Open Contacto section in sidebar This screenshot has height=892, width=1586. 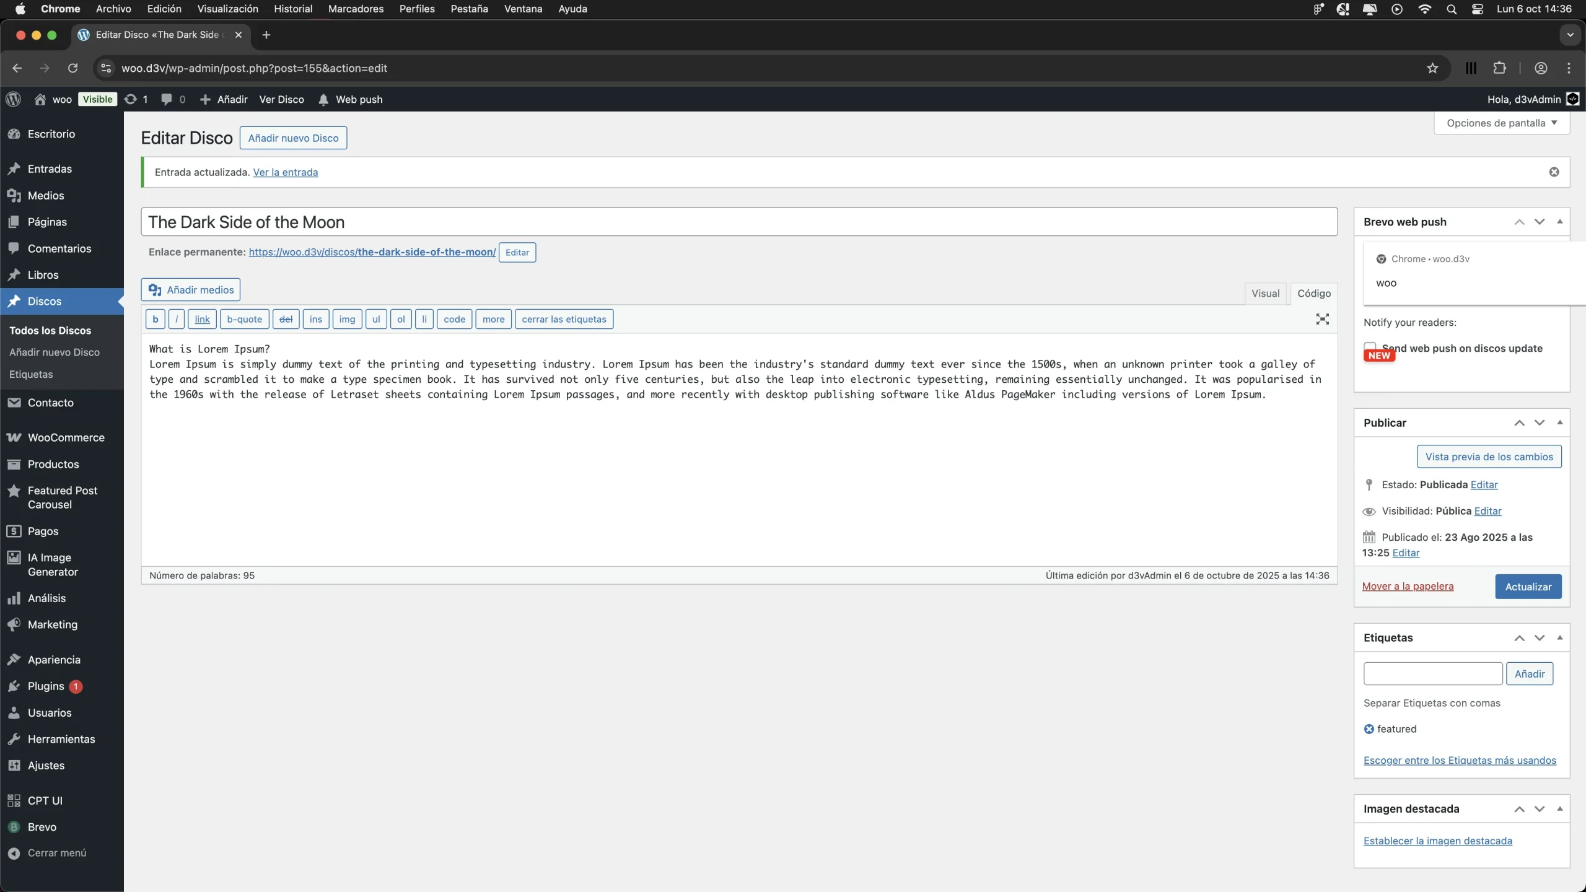tap(51, 403)
